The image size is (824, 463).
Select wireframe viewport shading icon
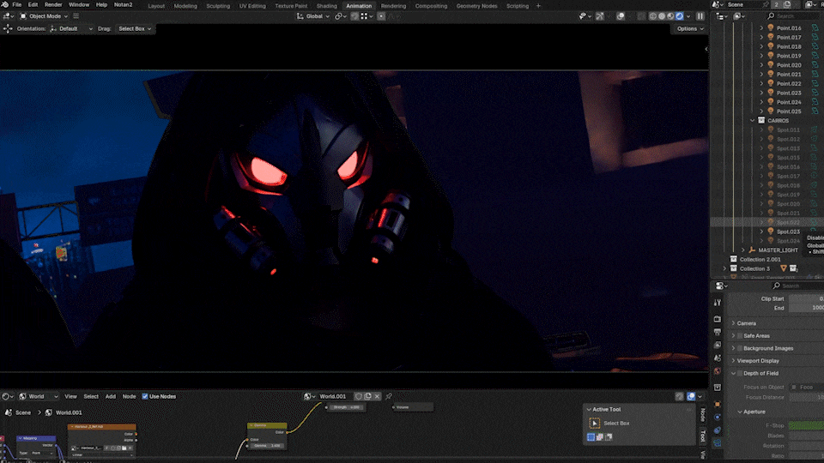(x=652, y=16)
